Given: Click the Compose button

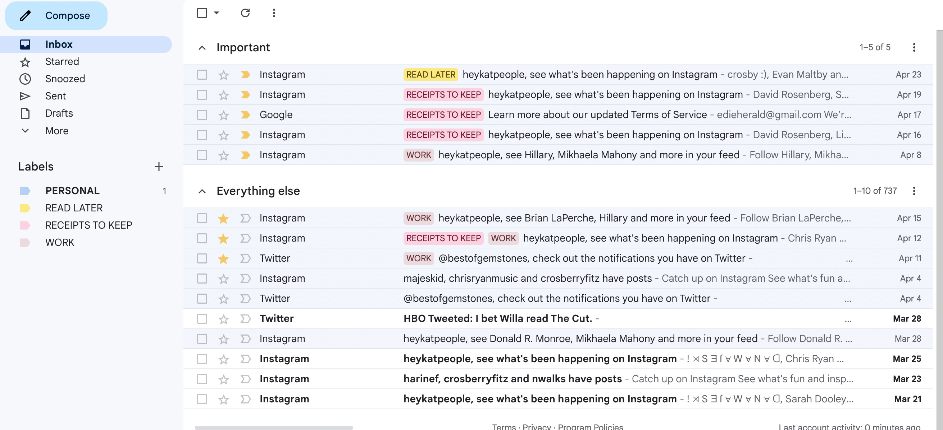Looking at the screenshot, I should click(56, 15).
